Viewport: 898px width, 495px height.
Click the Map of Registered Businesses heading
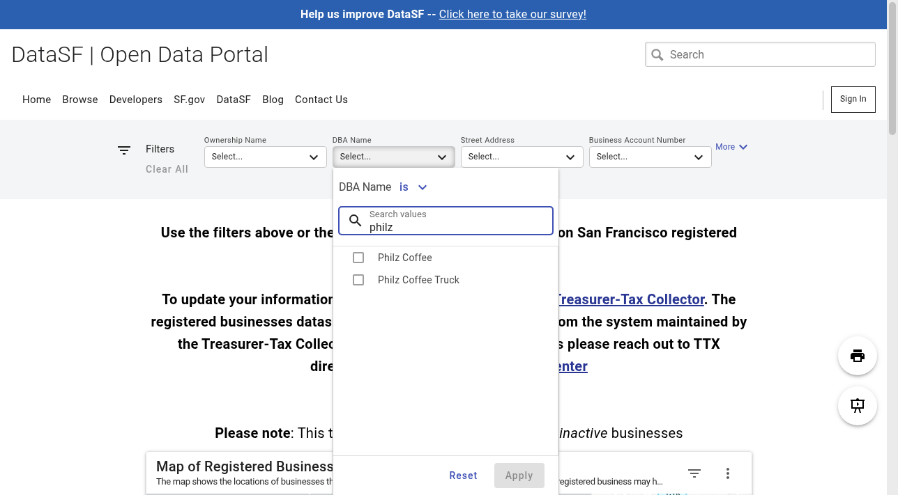coord(245,466)
